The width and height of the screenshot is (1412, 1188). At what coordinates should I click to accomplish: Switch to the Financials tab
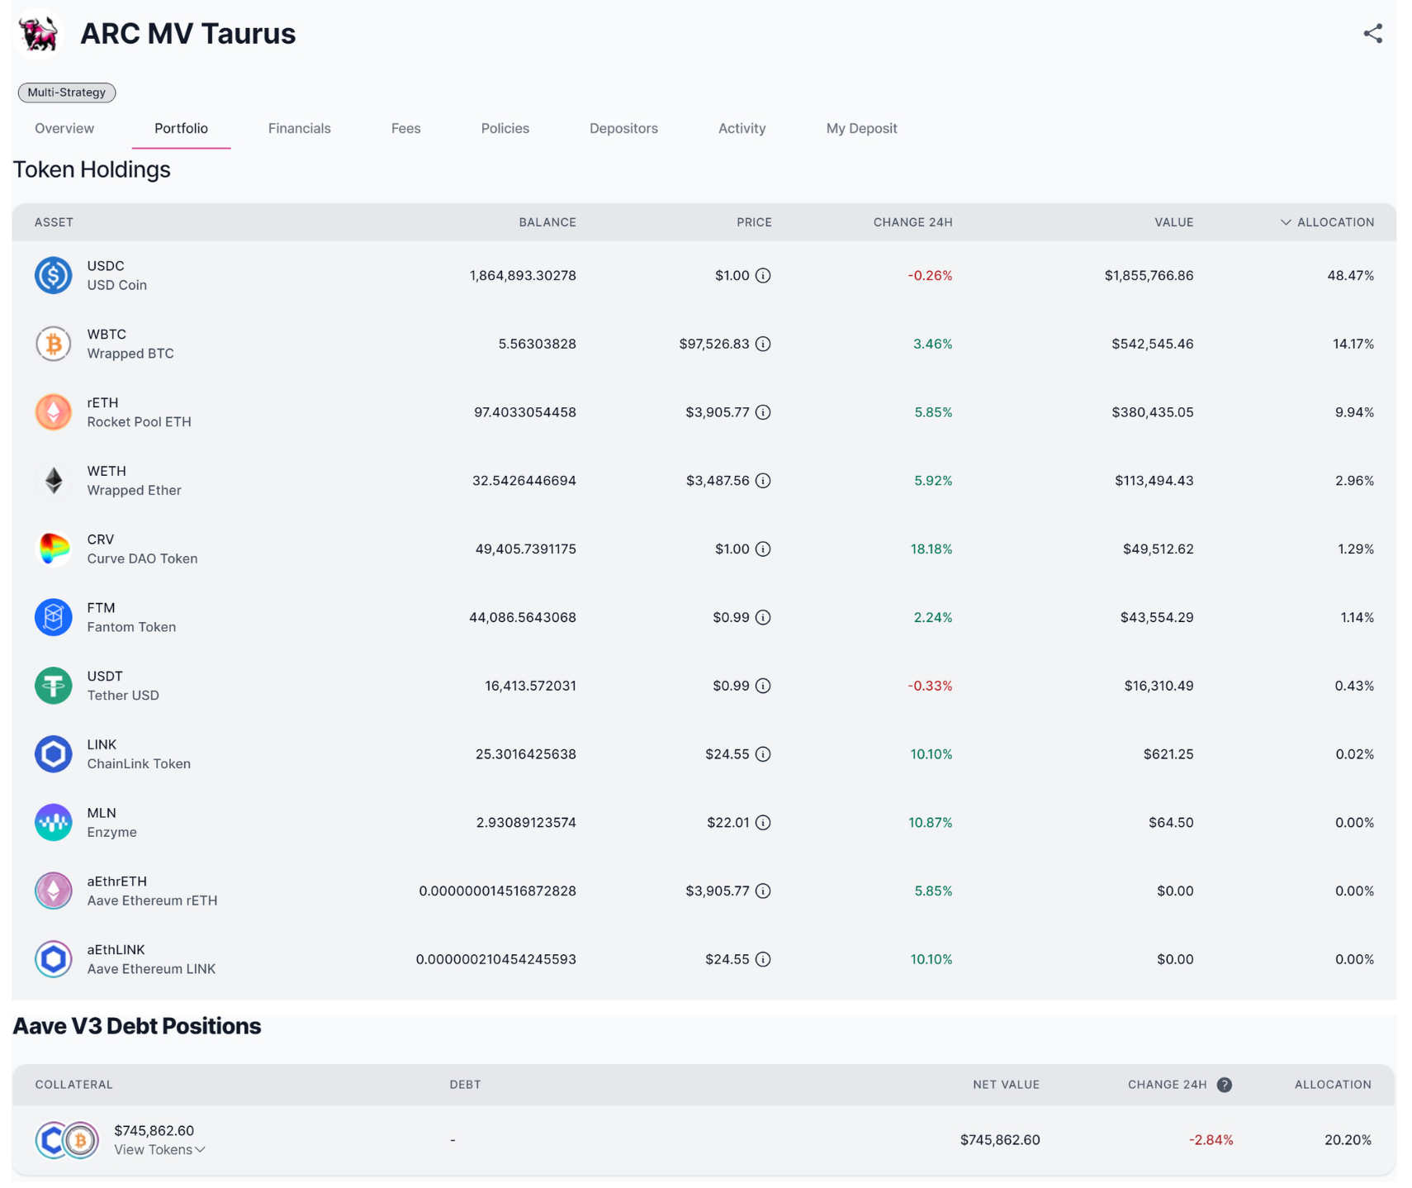tap(299, 129)
